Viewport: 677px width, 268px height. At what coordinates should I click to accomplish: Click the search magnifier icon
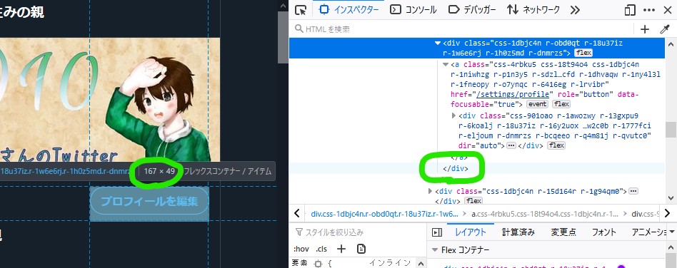(x=299, y=29)
